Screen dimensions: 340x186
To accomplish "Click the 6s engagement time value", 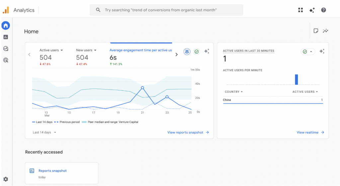I will 113,58.
